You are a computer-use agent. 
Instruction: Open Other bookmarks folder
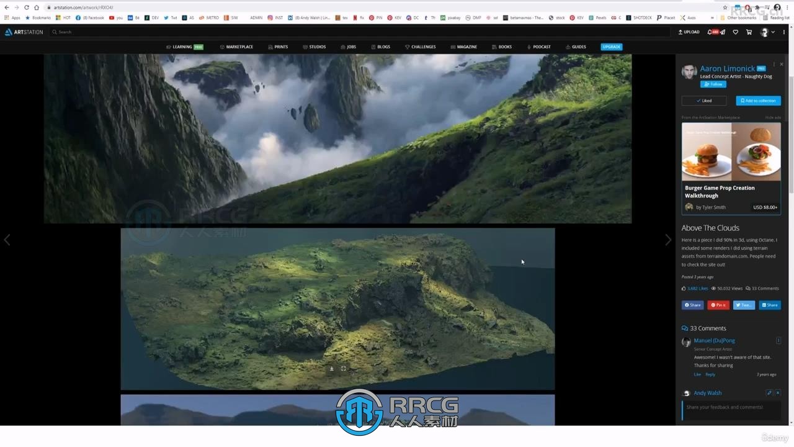(x=738, y=18)
